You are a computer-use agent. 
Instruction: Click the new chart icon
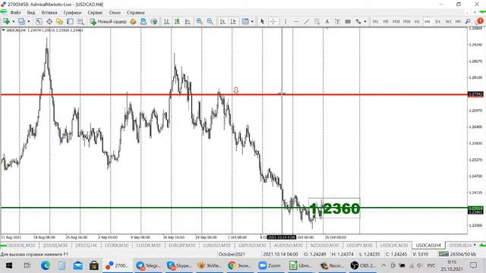[x=6, y=21]
